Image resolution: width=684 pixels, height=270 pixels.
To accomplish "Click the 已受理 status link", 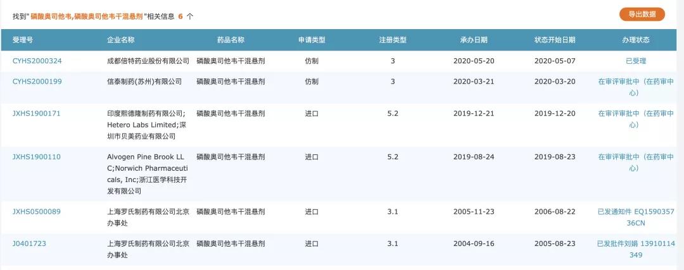I will (636, 61).
